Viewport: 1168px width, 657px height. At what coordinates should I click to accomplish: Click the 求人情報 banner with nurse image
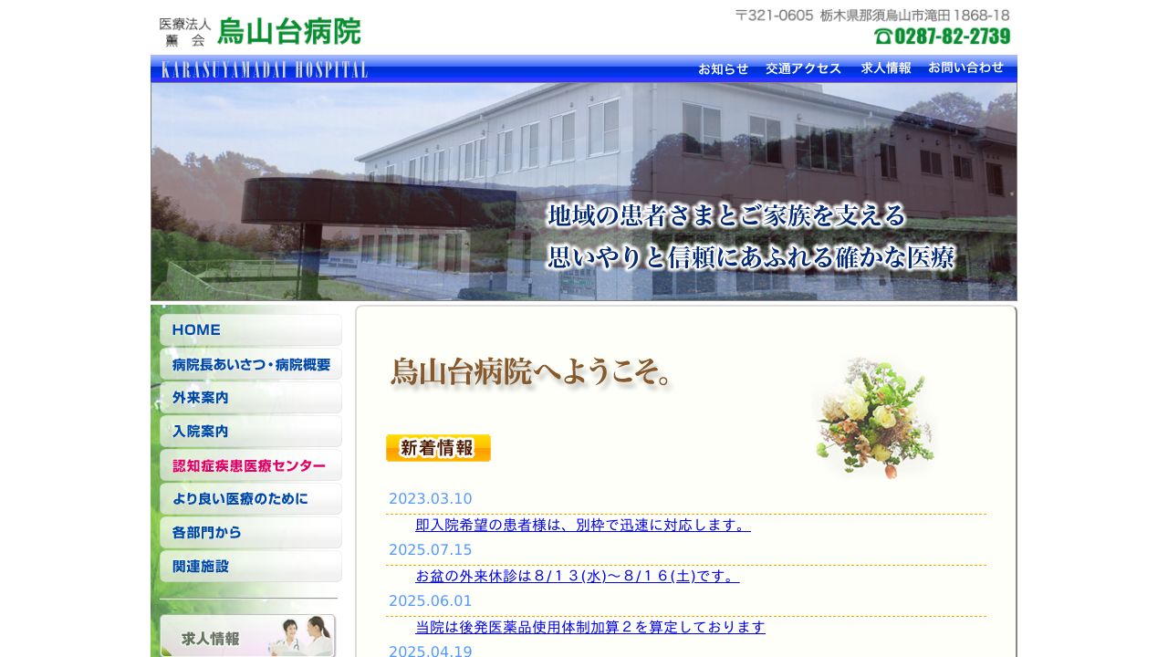pos(248,636)
